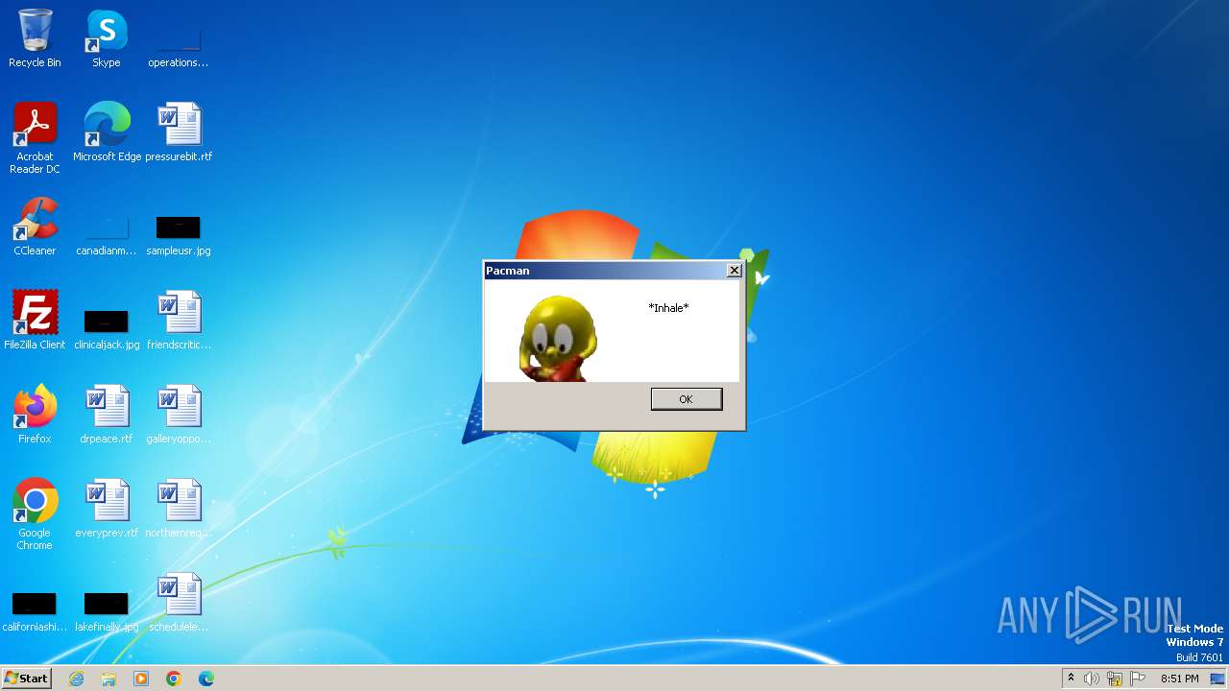Select the friendscritic document
Viewport: 1229px width, 691px height.
pos(179,321)
